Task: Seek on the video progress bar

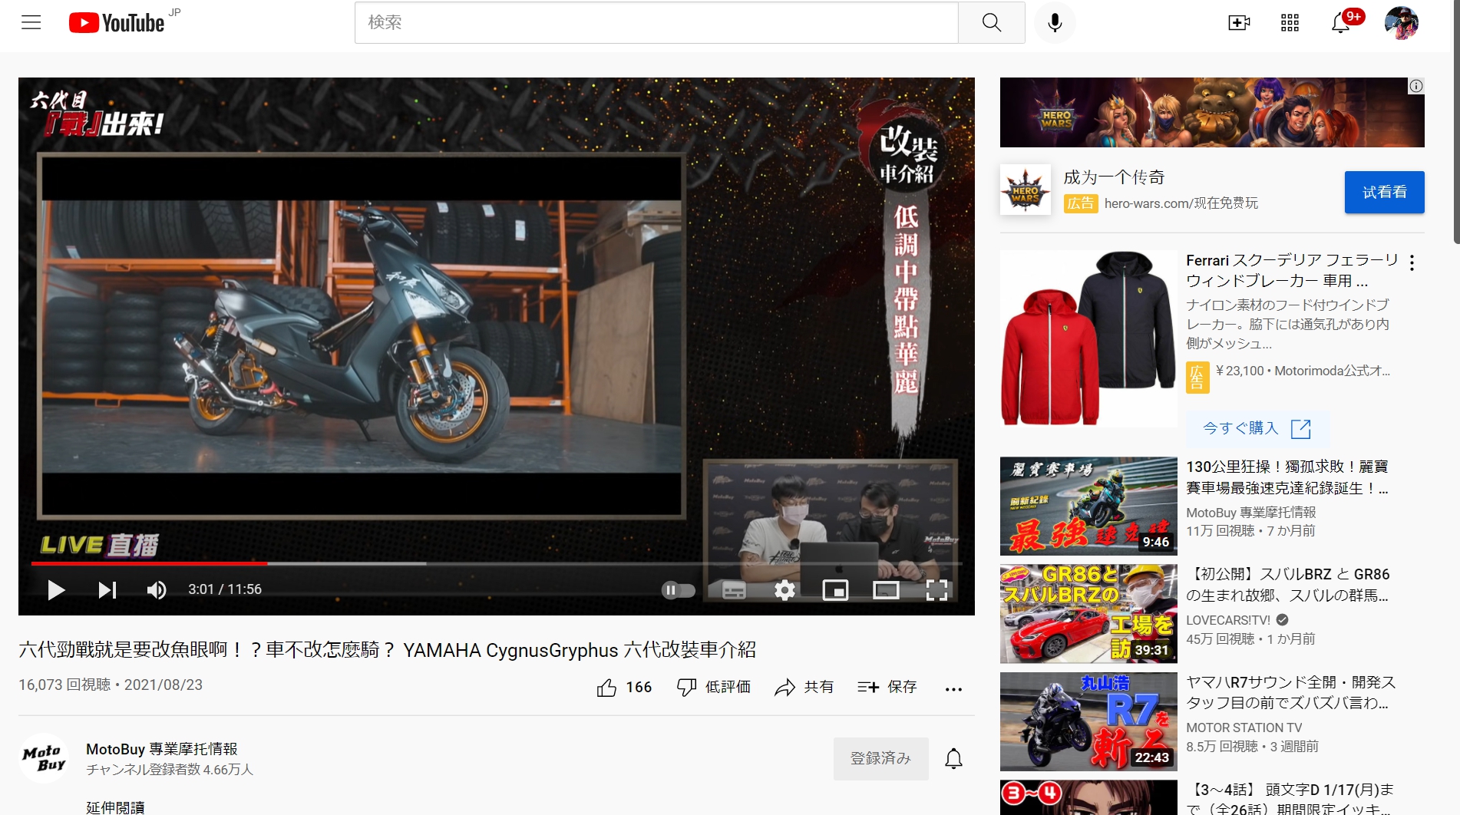Action: (x=497, y=563)
